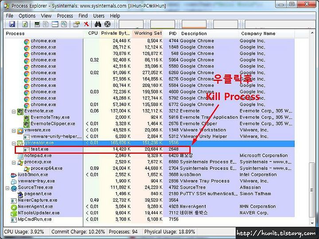Click the Save toolbar icon

[12, 24]
